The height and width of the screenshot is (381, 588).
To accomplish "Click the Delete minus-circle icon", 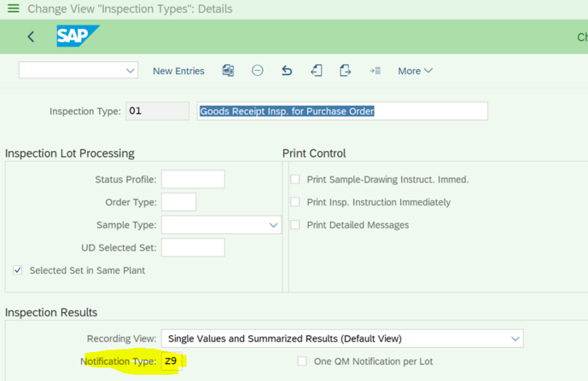I will 257,71.
